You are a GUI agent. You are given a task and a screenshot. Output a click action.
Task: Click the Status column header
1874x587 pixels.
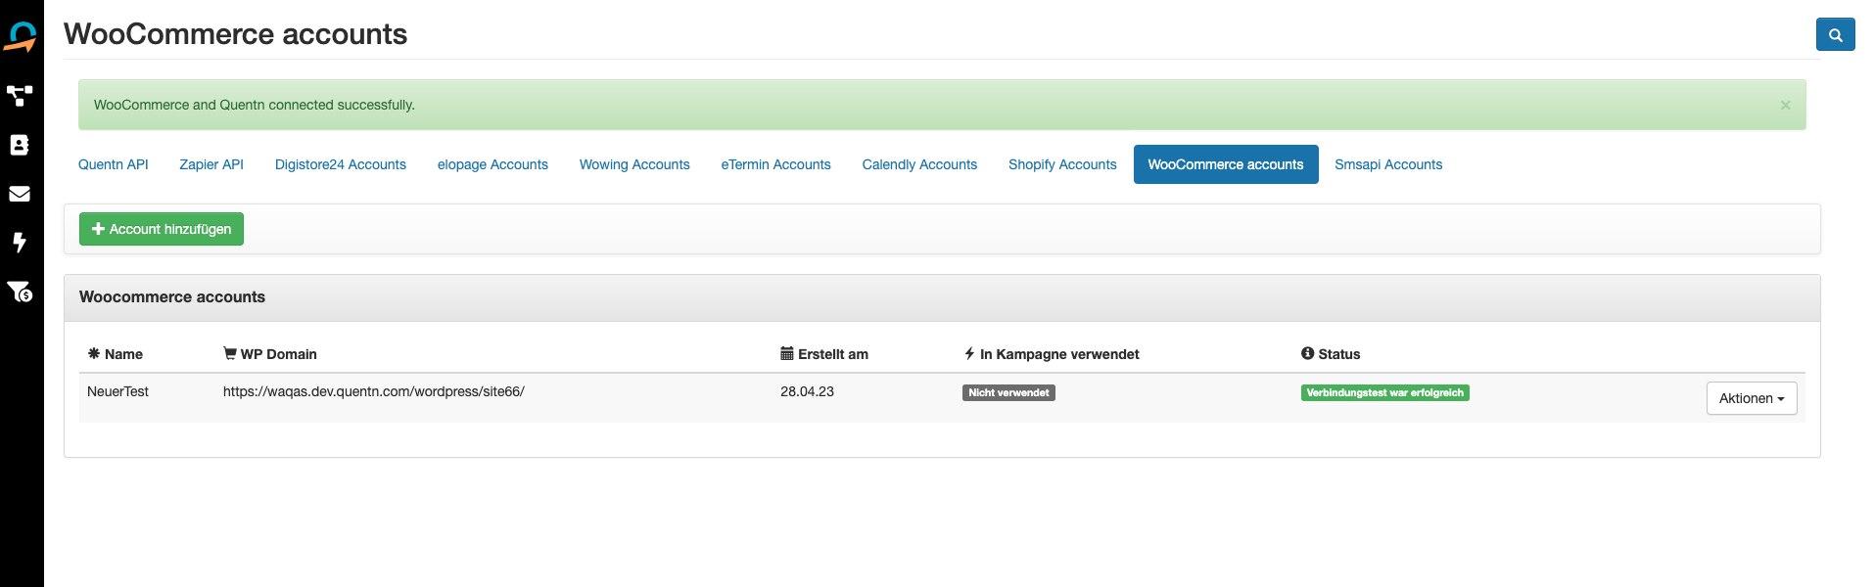click(x=1331, y=354)
